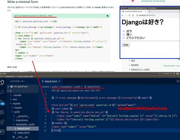The width and height of the screenshot is (180, 140).
Task: Select the 嫌い radio option
Action: (x=124, y=34)
